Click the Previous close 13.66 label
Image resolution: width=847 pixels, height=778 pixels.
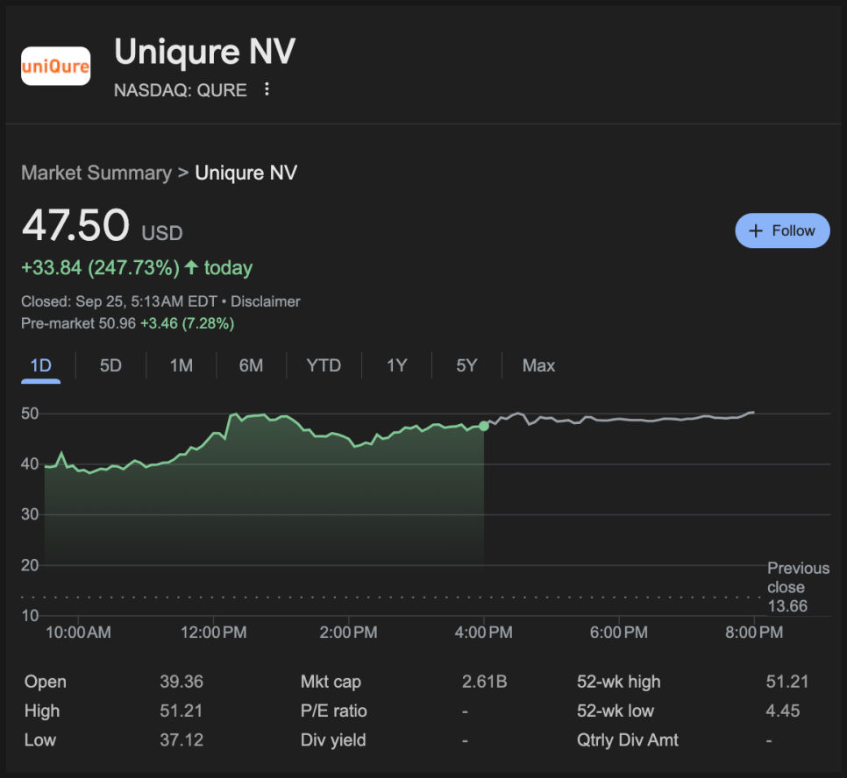(798, 587)
